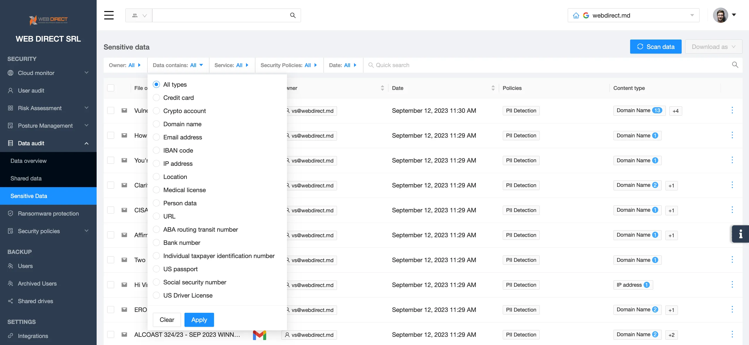Viewport: 749px width, 345px height.
Task: Click the Scan data button
Action: (656, 47)
